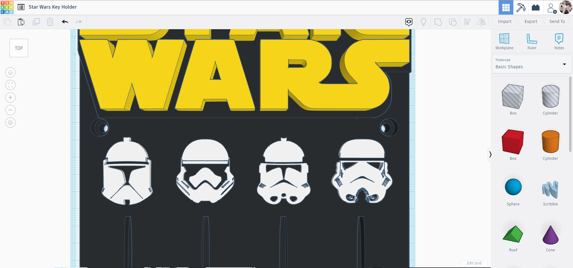This screenshot has width=573, height=268.
Task: Click the Import button
Action: (x=505, y=21)
